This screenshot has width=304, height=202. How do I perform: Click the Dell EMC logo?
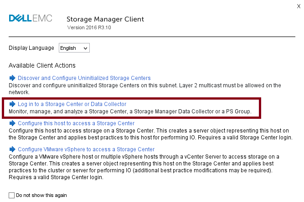point(31,19)
